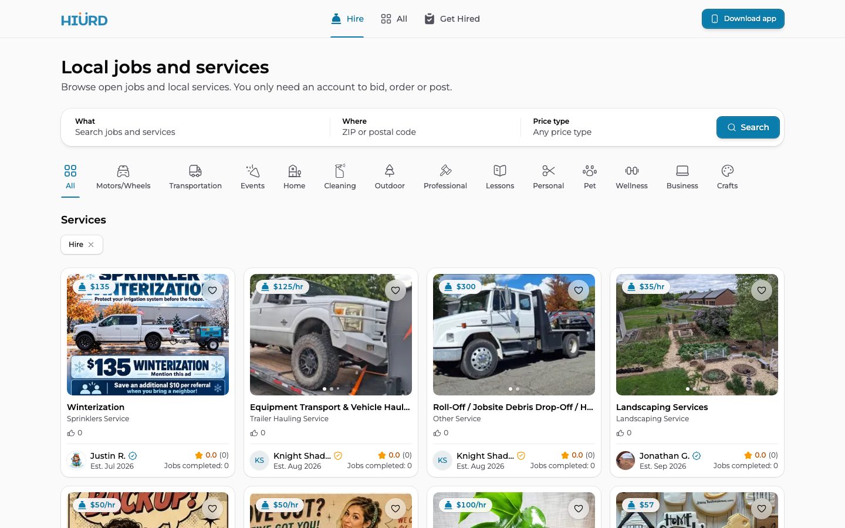This screenshot has width=845, height=528.
Task: Click the Landscaping Service subtitle
Action: click(x=653, y=419)
